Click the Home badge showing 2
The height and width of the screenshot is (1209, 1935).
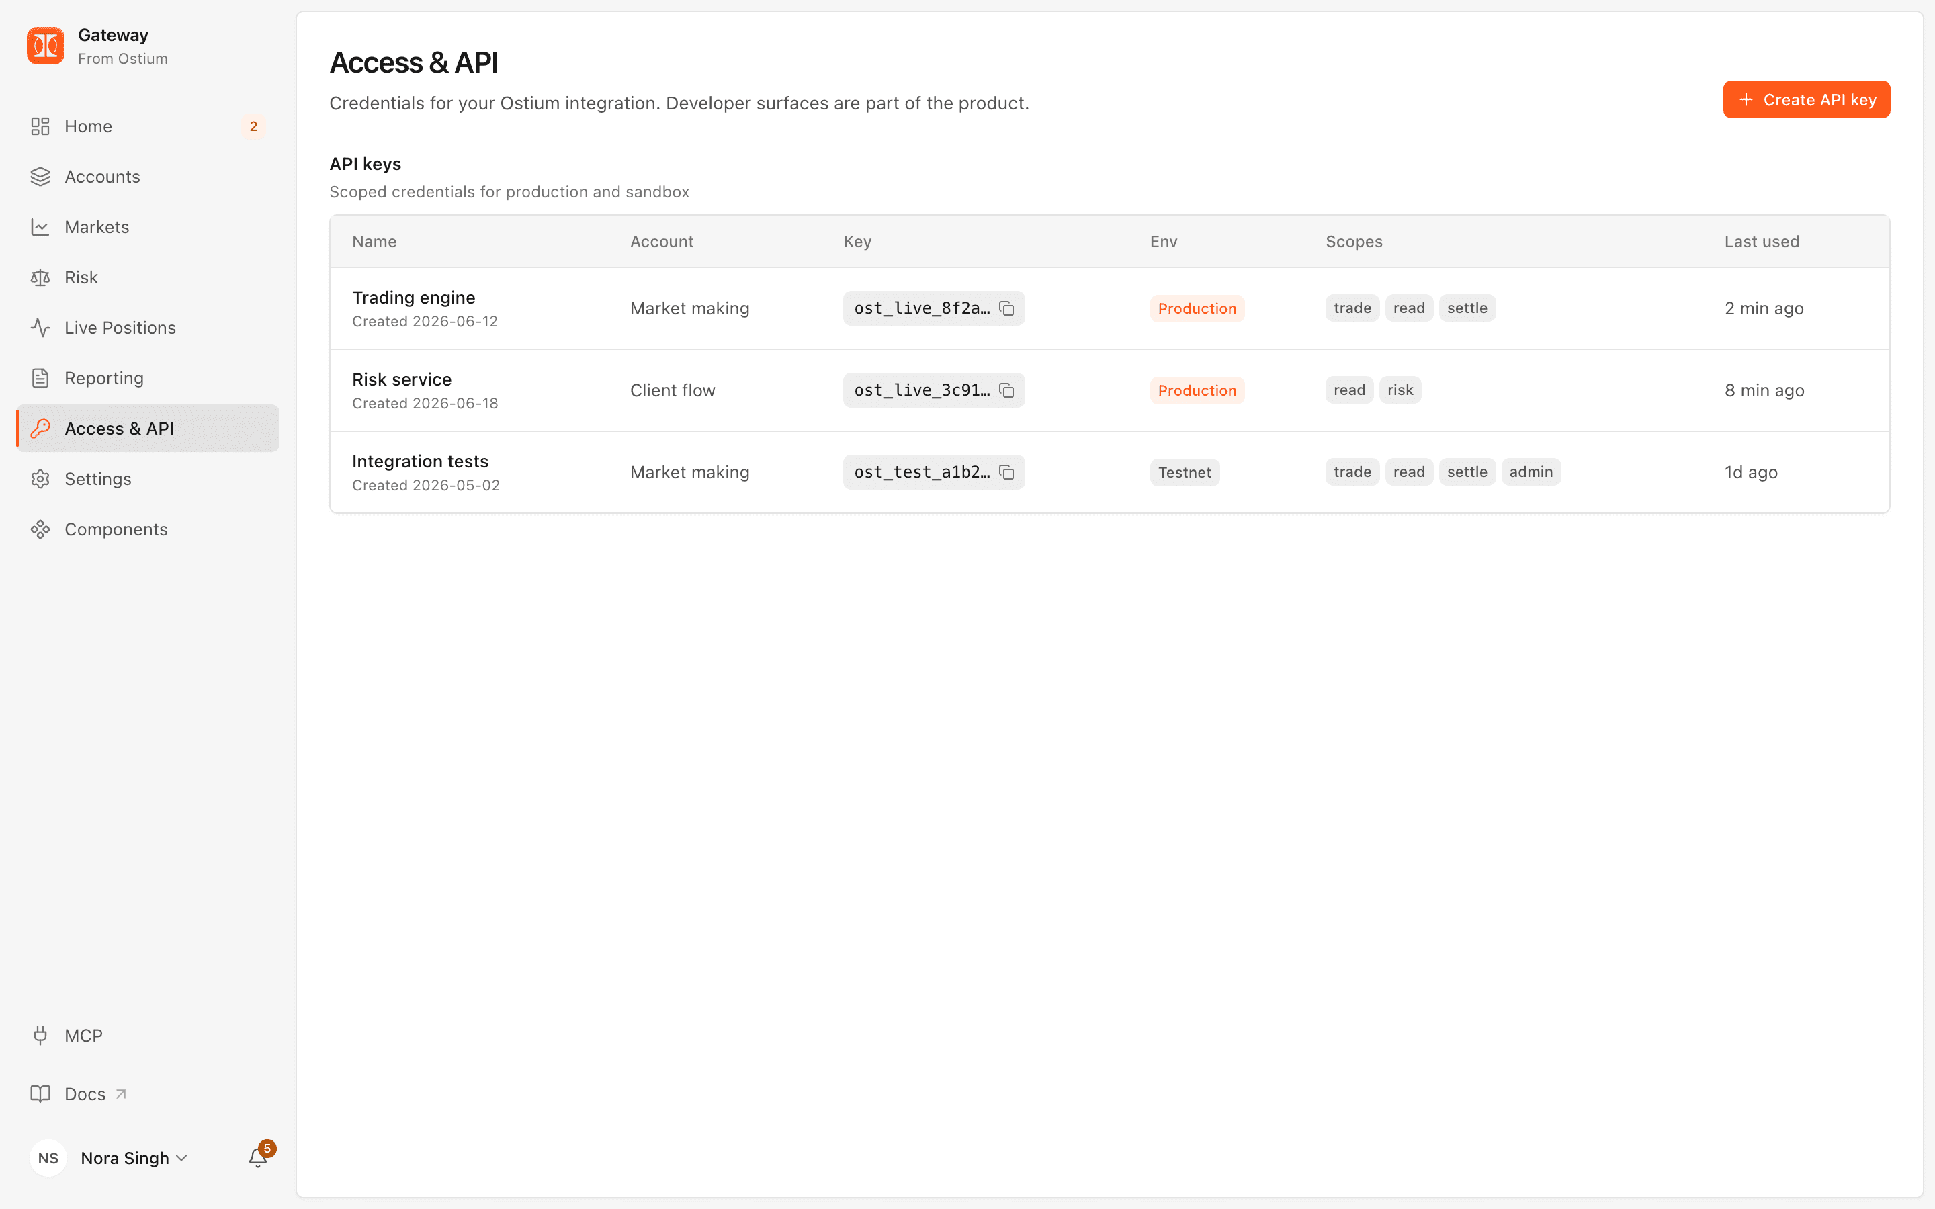253,126
